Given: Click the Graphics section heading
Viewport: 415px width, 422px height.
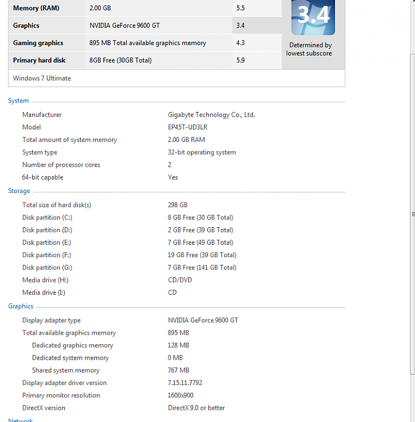Looking at the screenshot, I should 21,306.
